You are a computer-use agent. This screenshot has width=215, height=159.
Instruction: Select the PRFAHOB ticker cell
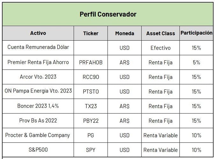91,62
